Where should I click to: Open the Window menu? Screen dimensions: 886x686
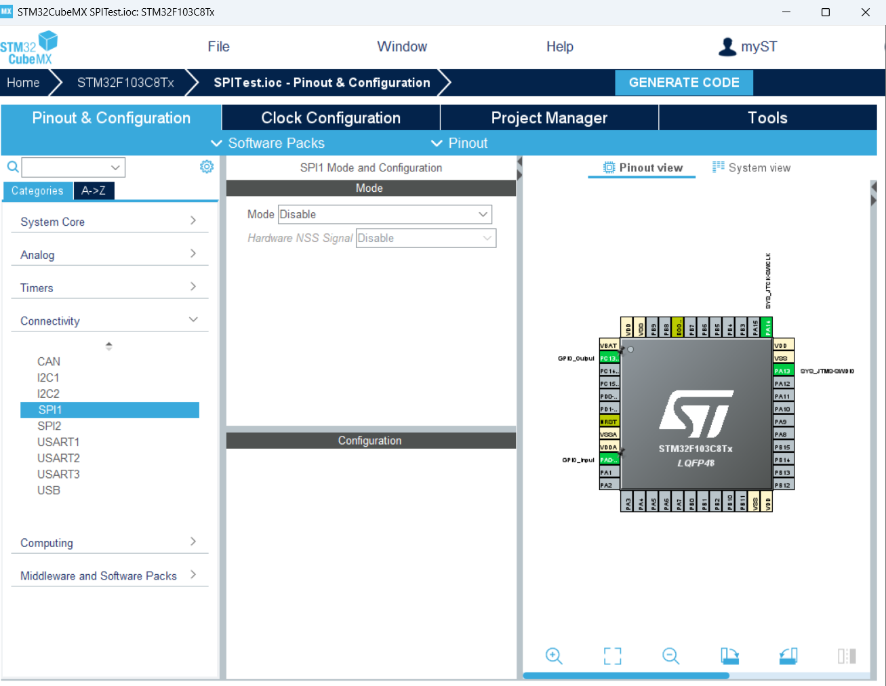click(x=402, y=47)
